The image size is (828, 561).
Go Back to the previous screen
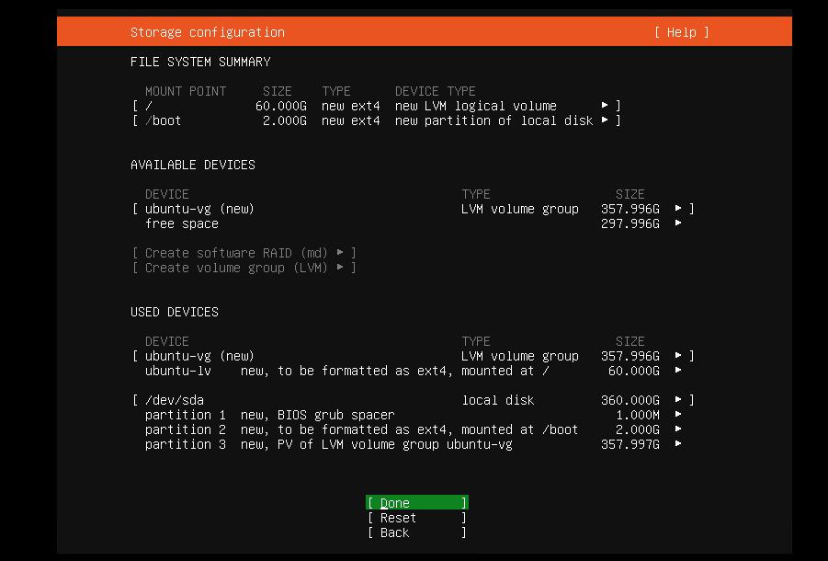tap(416, 532)
